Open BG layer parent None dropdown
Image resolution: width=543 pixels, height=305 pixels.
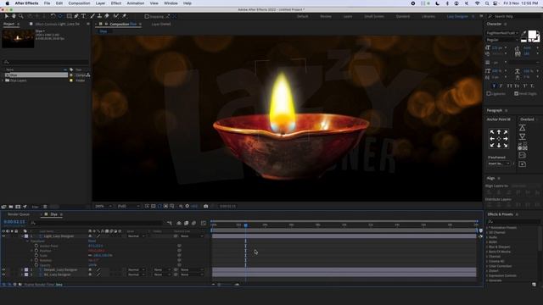(x=192, y=274)
